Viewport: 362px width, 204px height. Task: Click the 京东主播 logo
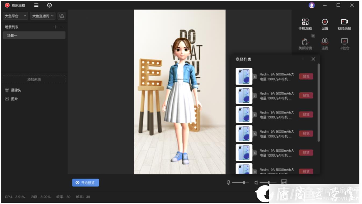point(15,5)
